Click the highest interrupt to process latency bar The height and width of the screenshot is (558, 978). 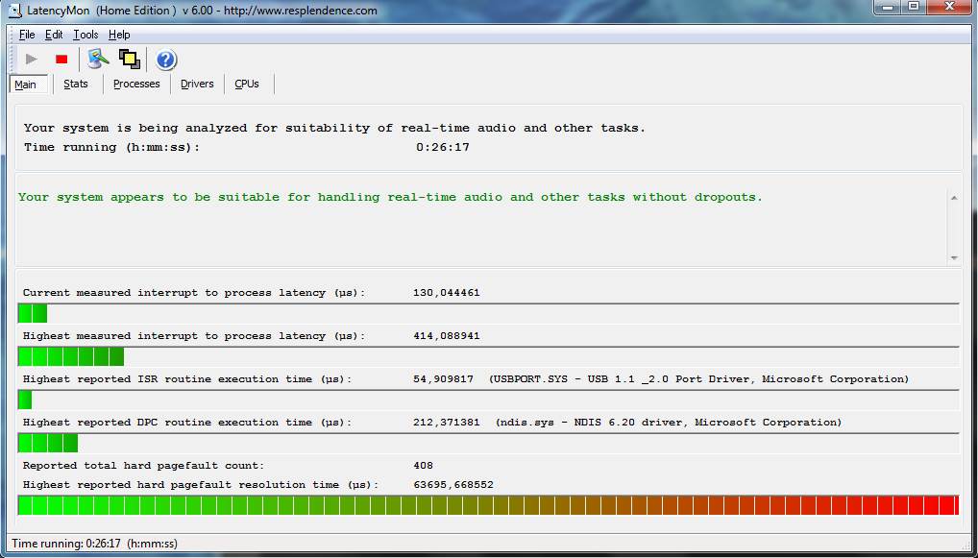tap(71, 356)
